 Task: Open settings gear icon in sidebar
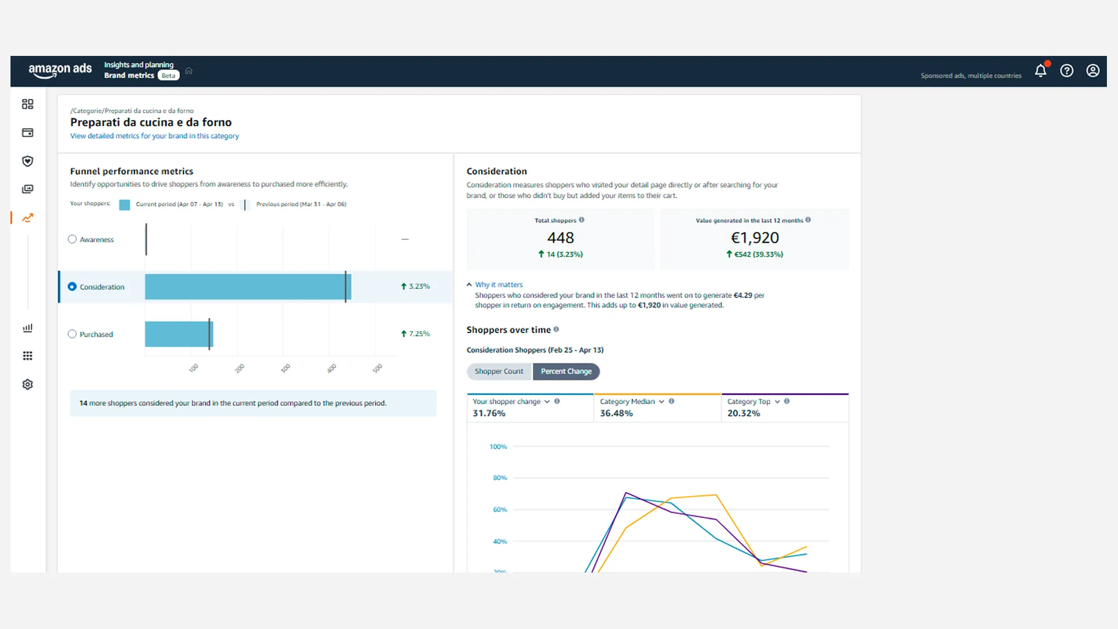pos(27,384)
